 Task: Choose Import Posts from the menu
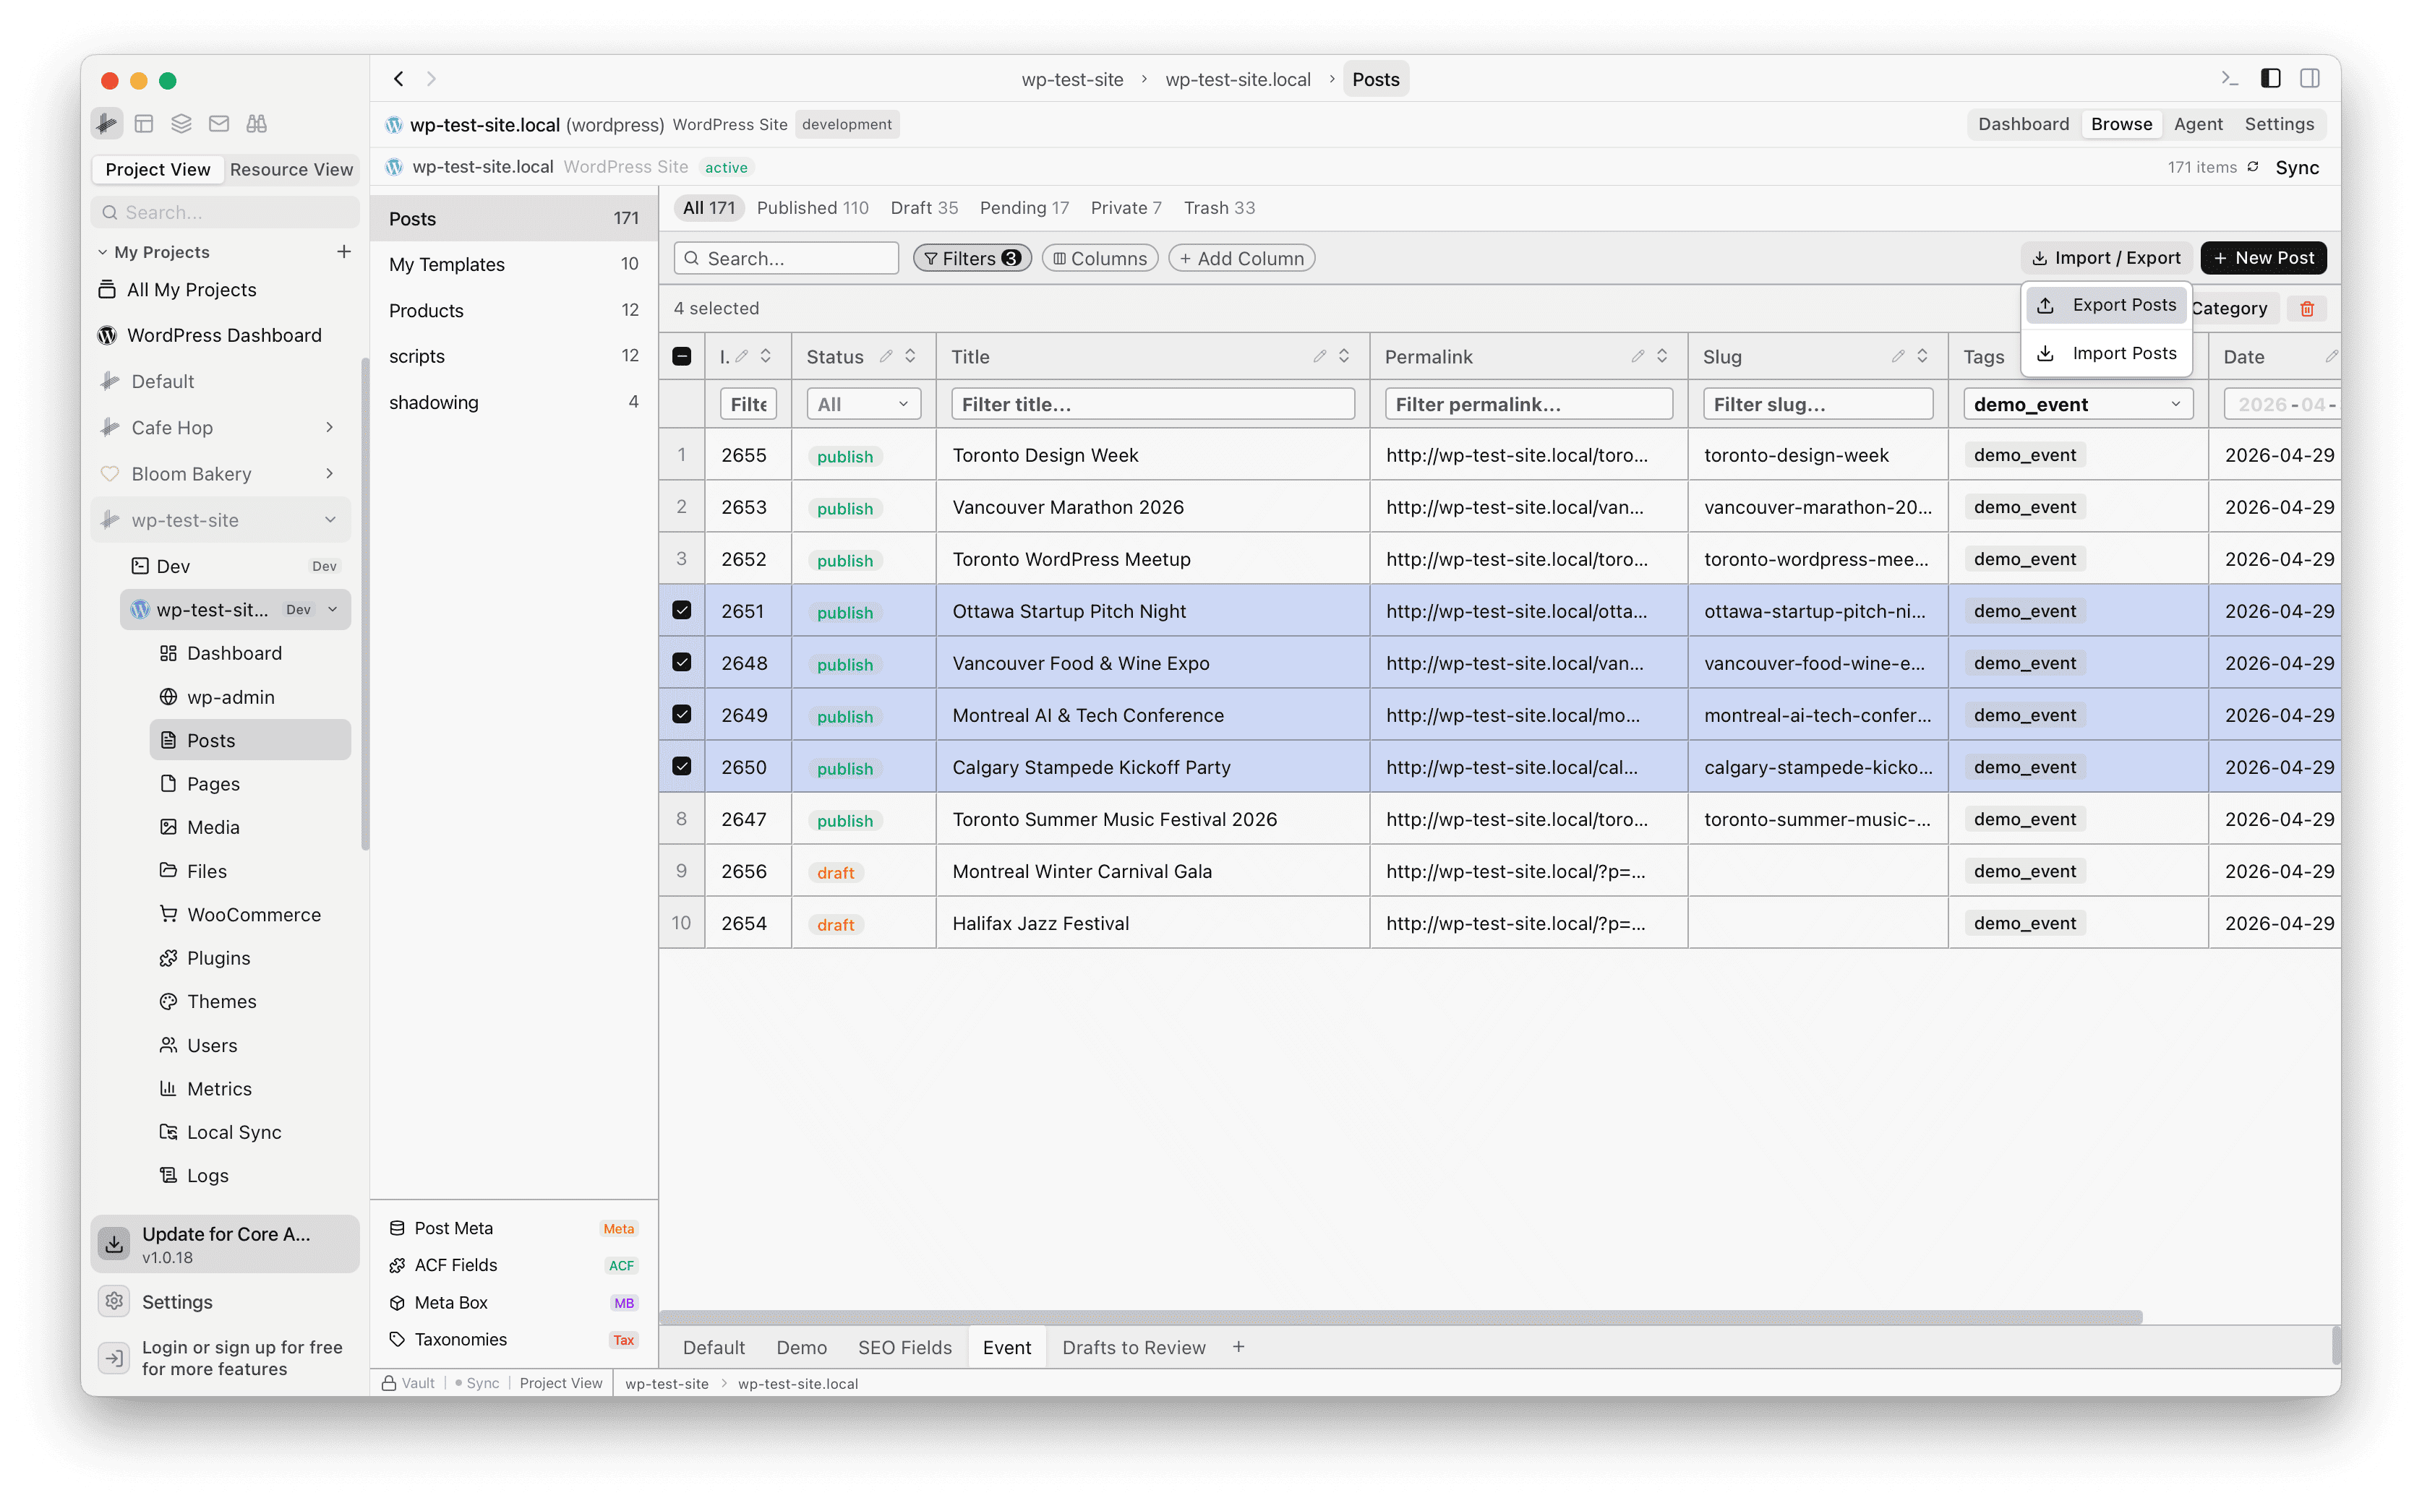(x=2107, y=353)
